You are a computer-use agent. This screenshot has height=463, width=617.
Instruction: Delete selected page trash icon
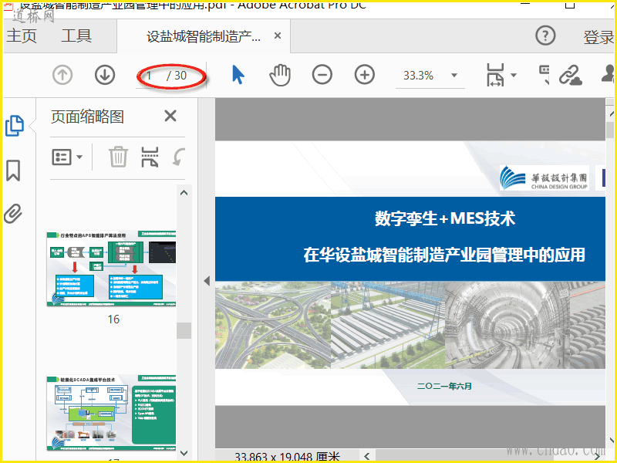pyautogui.click(x=118, y=157)
